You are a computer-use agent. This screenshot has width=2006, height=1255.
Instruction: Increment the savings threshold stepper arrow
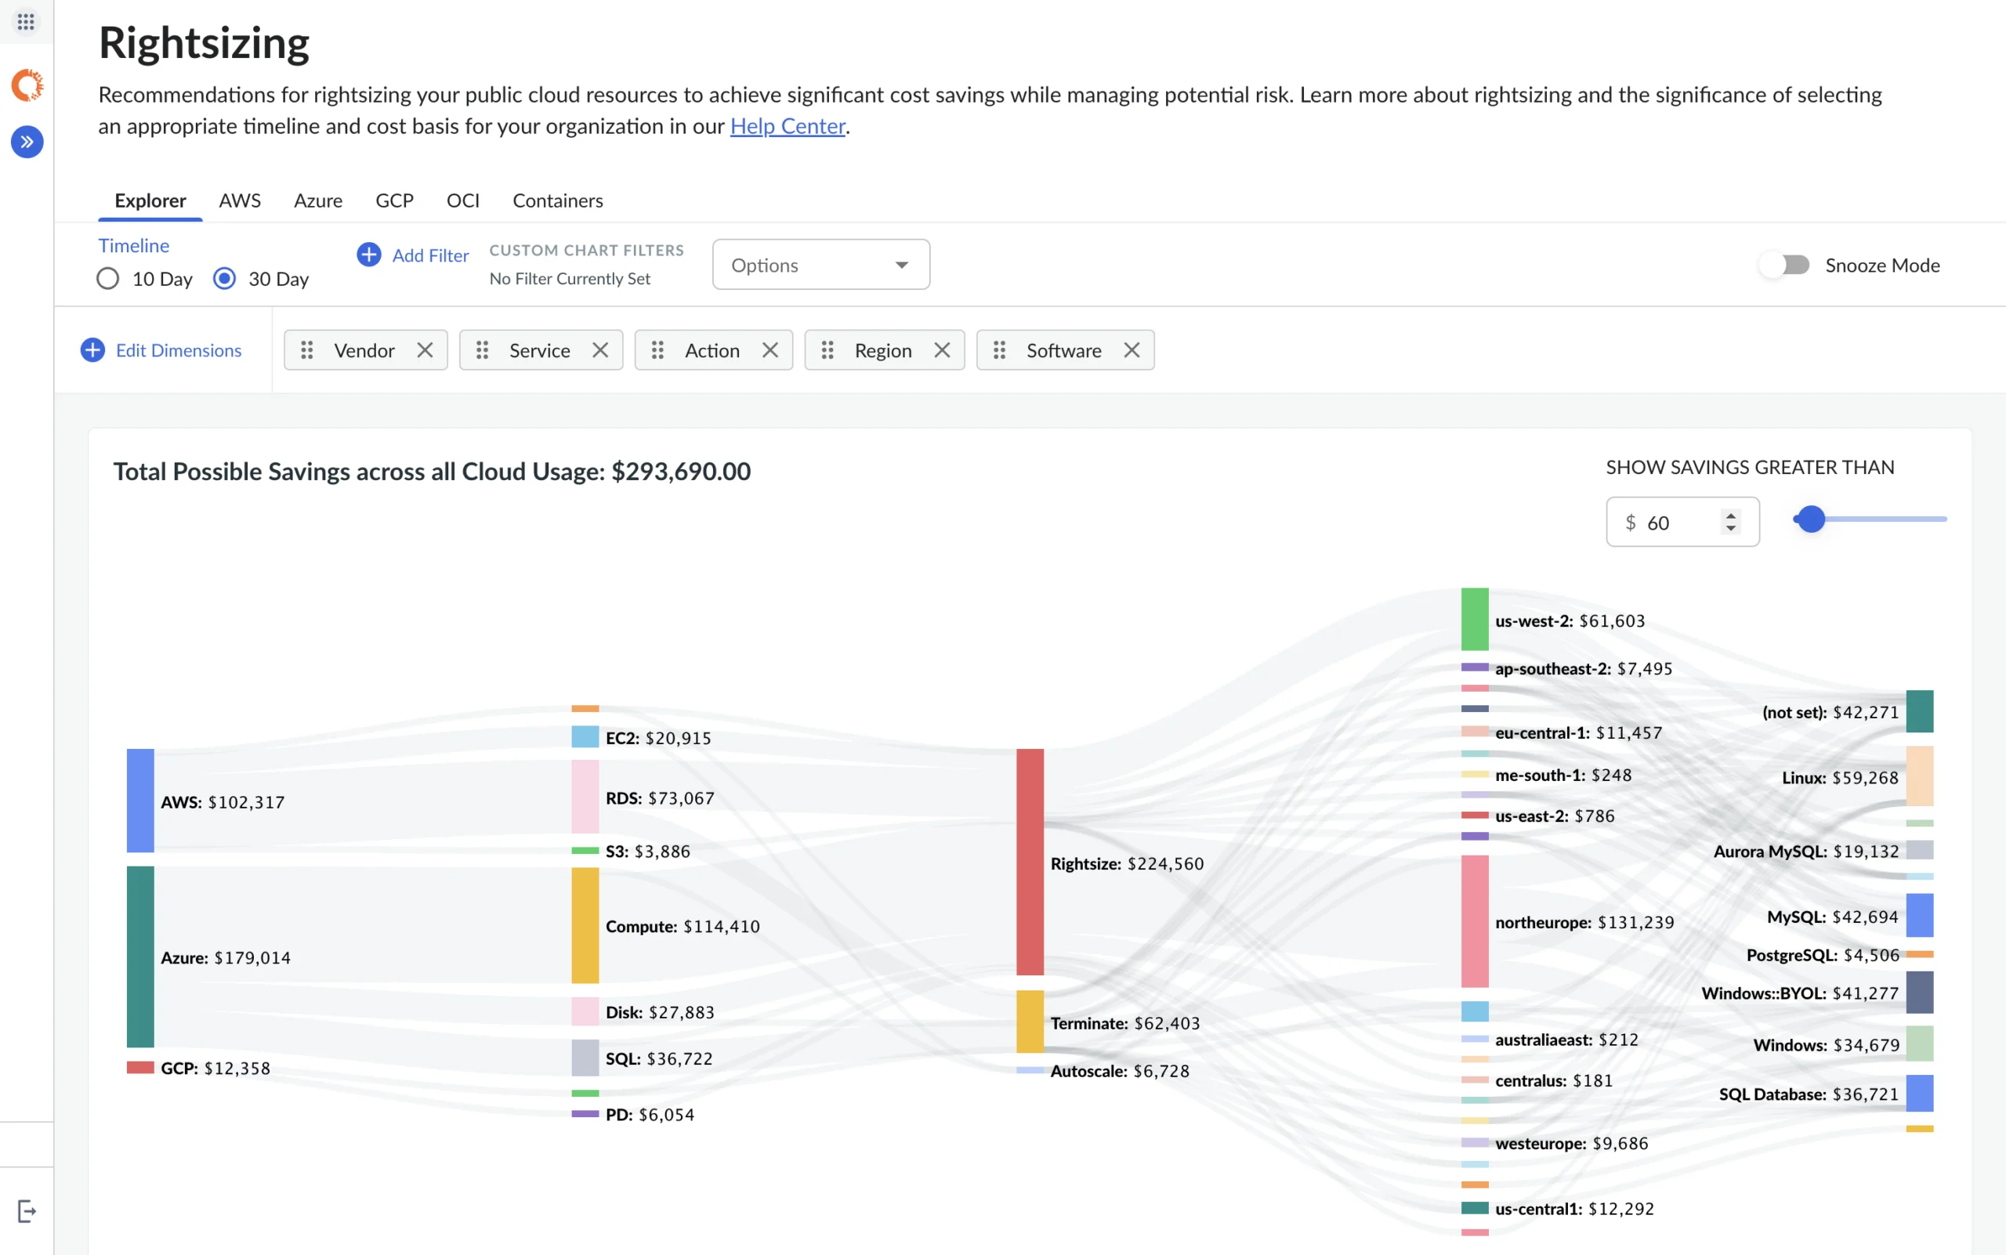[1730, 515]
